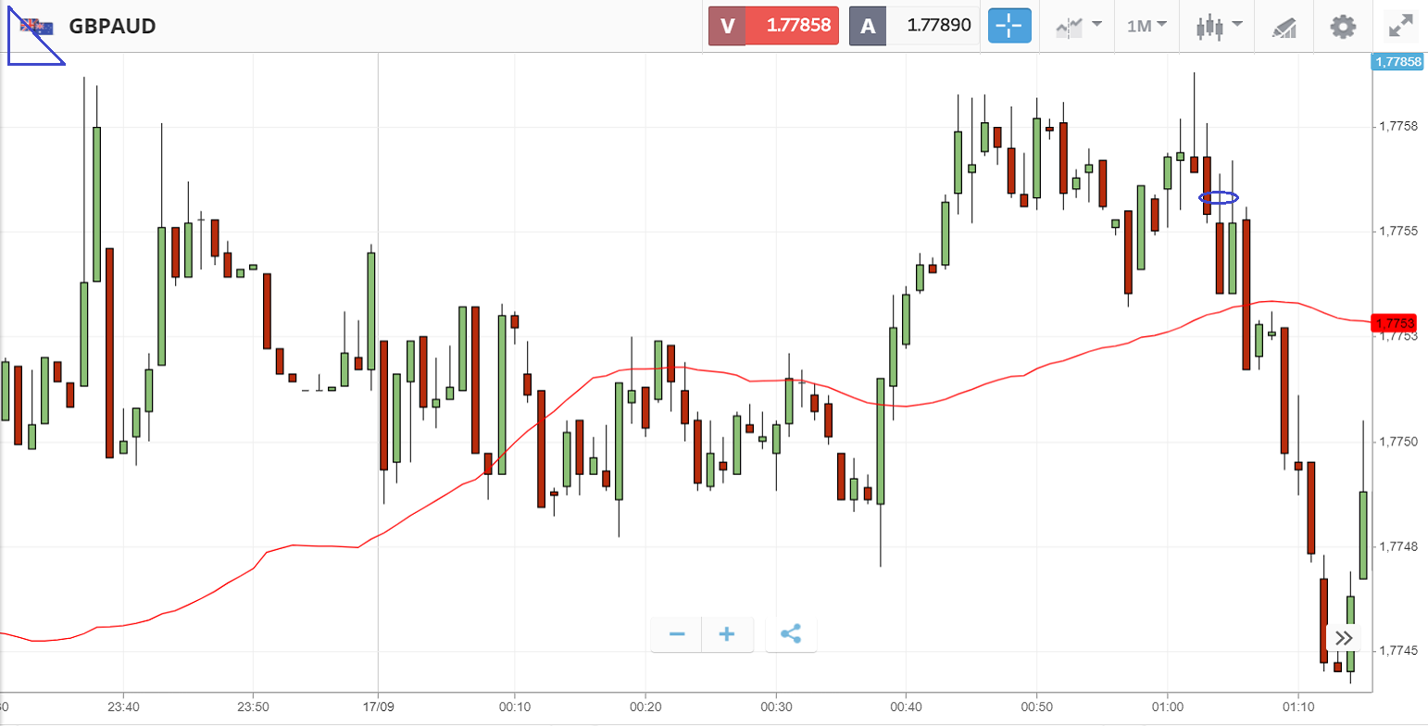The height and width of the screenshot is (726, 1428).
Task: Zoom out the chart with minus
Action: 677,634
